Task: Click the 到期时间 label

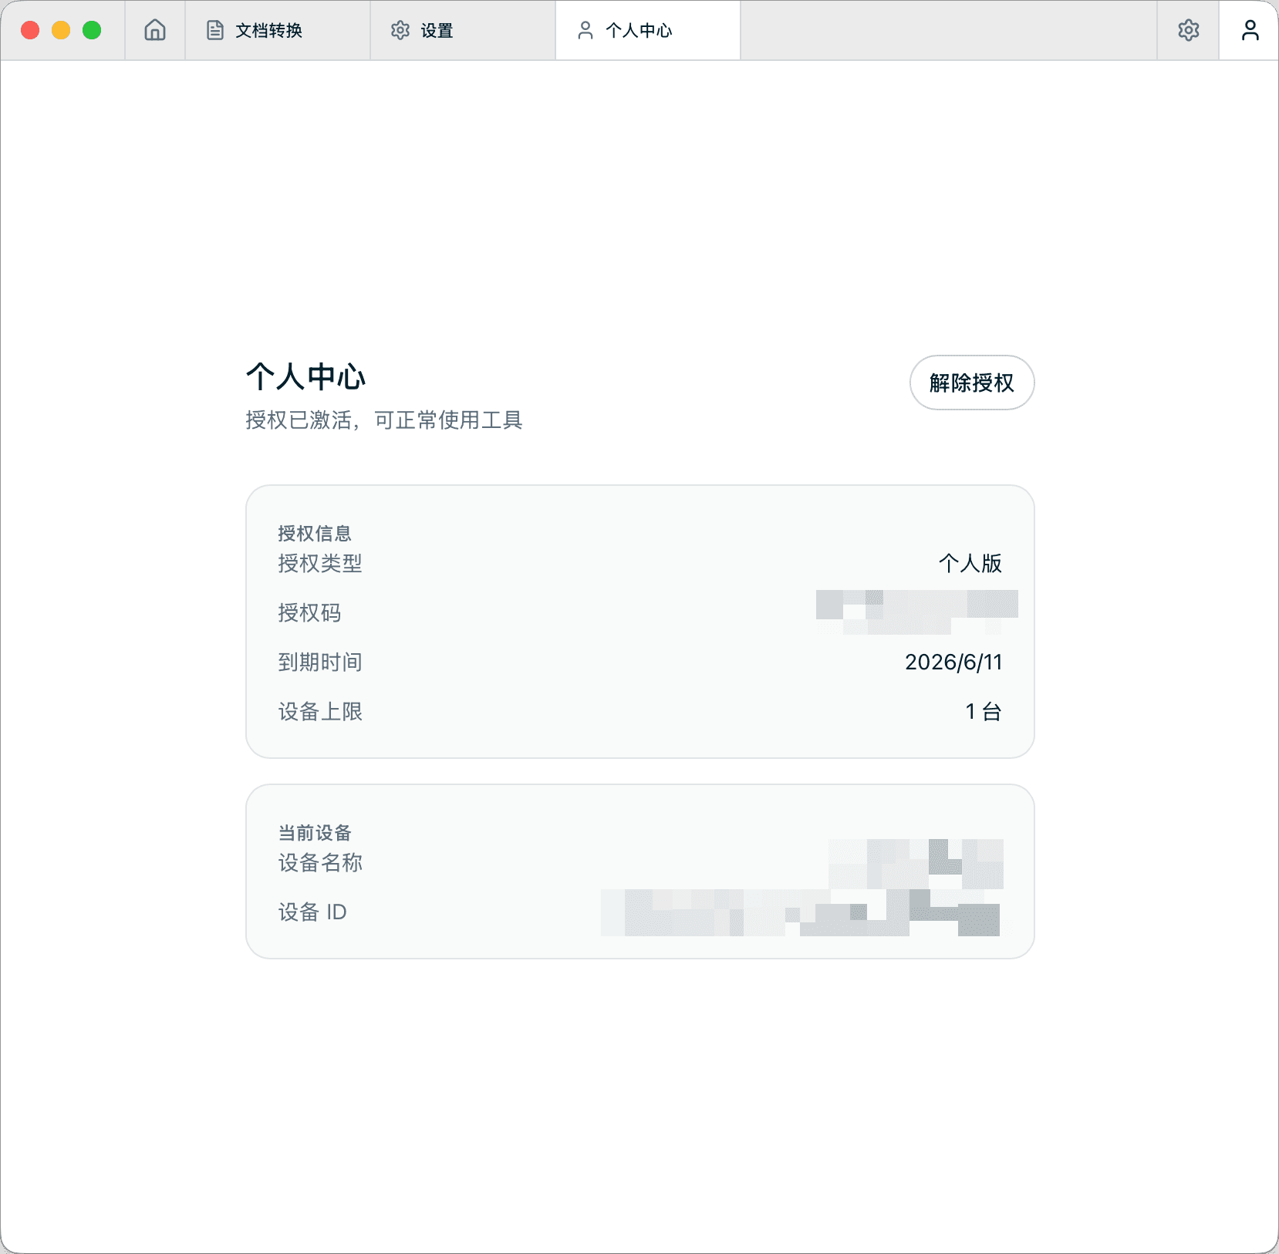Action: (x=320, y=662)
